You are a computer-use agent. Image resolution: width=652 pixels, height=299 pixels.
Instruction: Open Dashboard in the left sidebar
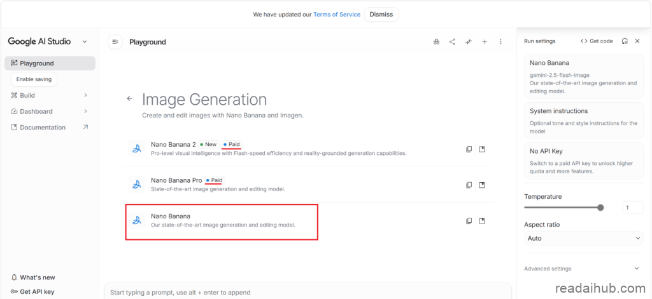[x=36, y=111]
